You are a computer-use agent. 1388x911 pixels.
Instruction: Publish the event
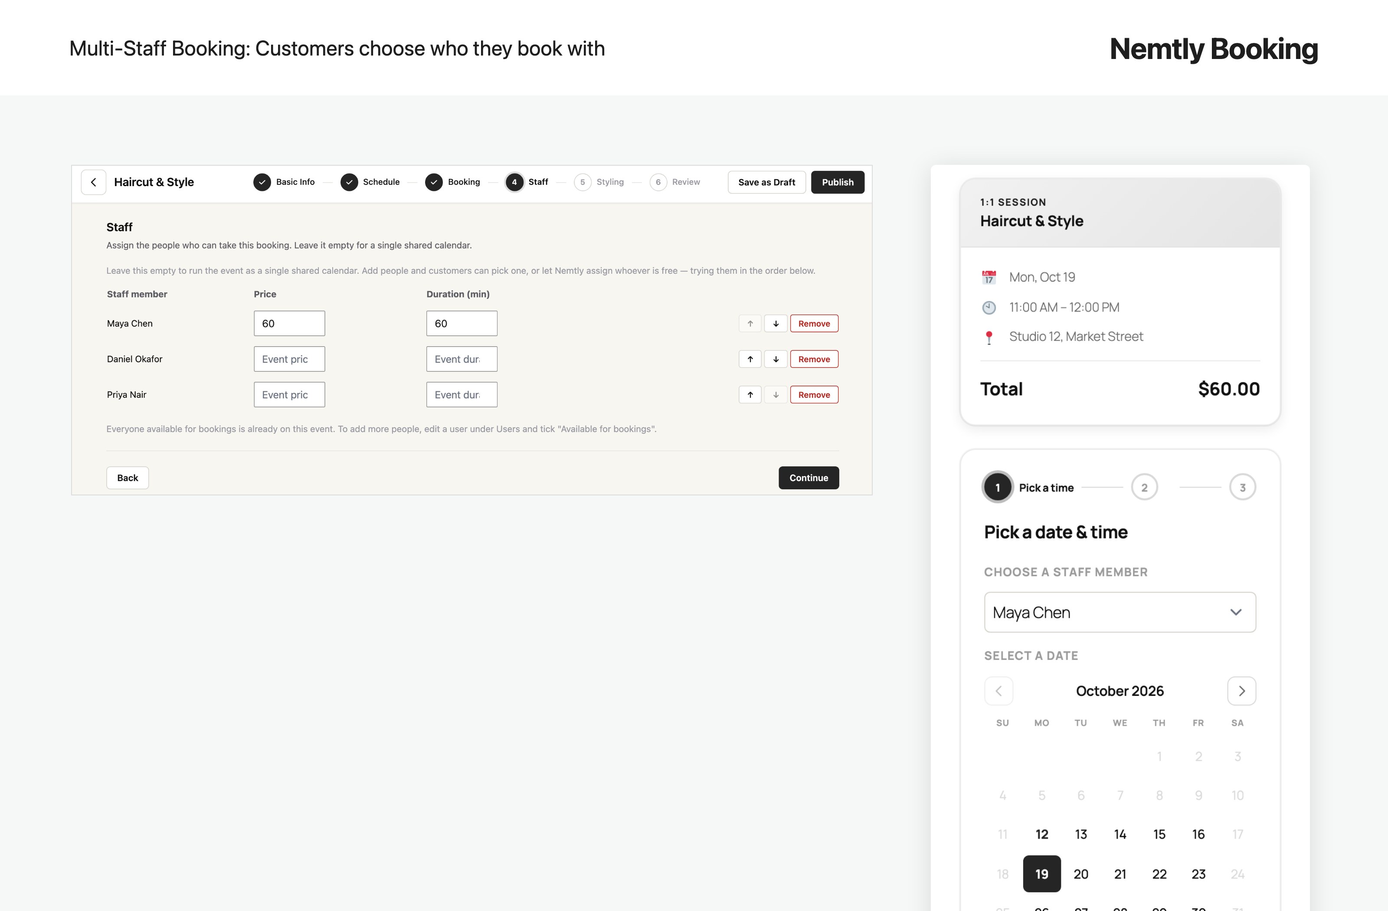(838, 182)
